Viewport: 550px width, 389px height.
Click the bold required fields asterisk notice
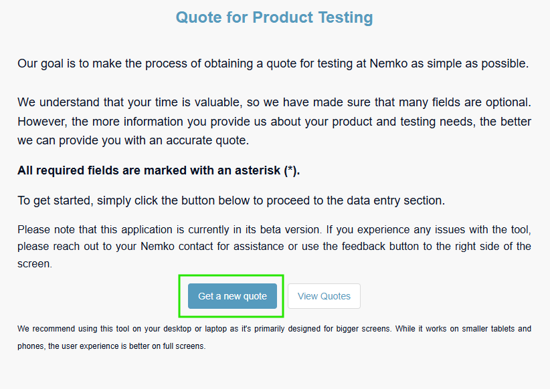click(159, 170)
